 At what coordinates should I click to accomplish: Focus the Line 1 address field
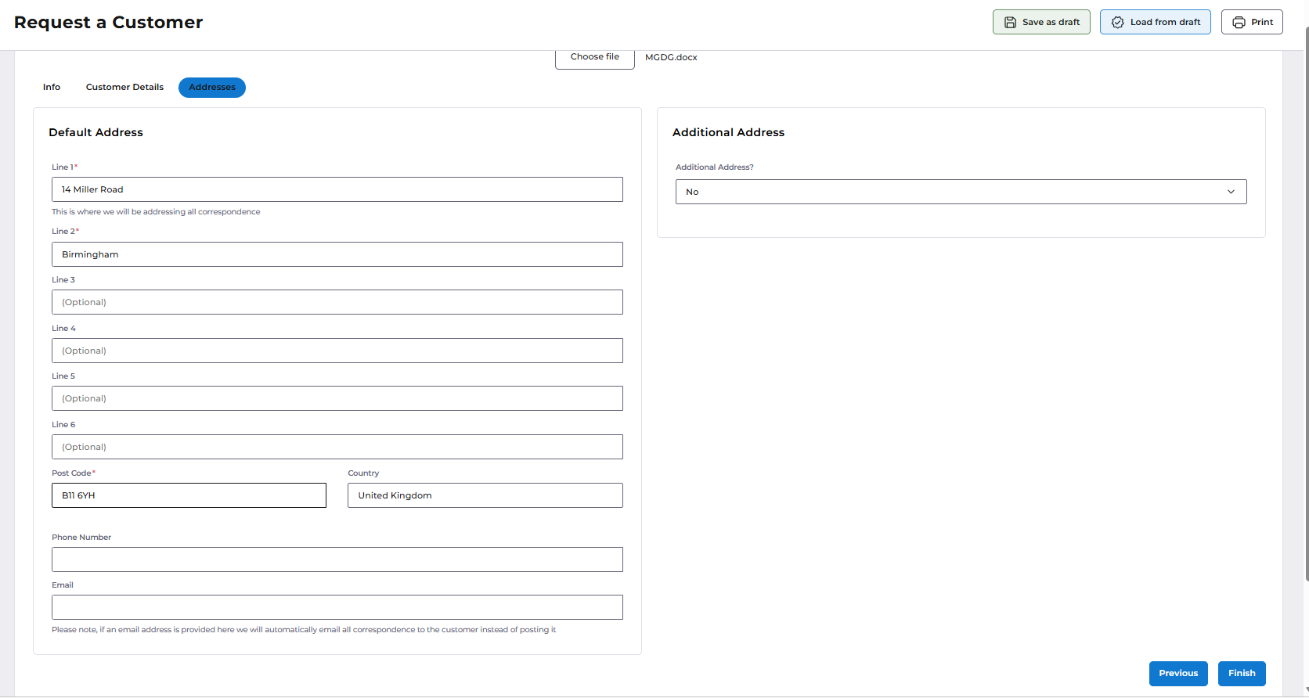click(x=337, y=189)
